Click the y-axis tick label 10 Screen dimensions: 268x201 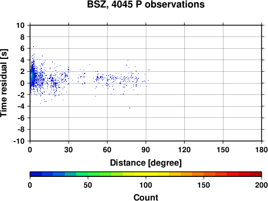20,25
